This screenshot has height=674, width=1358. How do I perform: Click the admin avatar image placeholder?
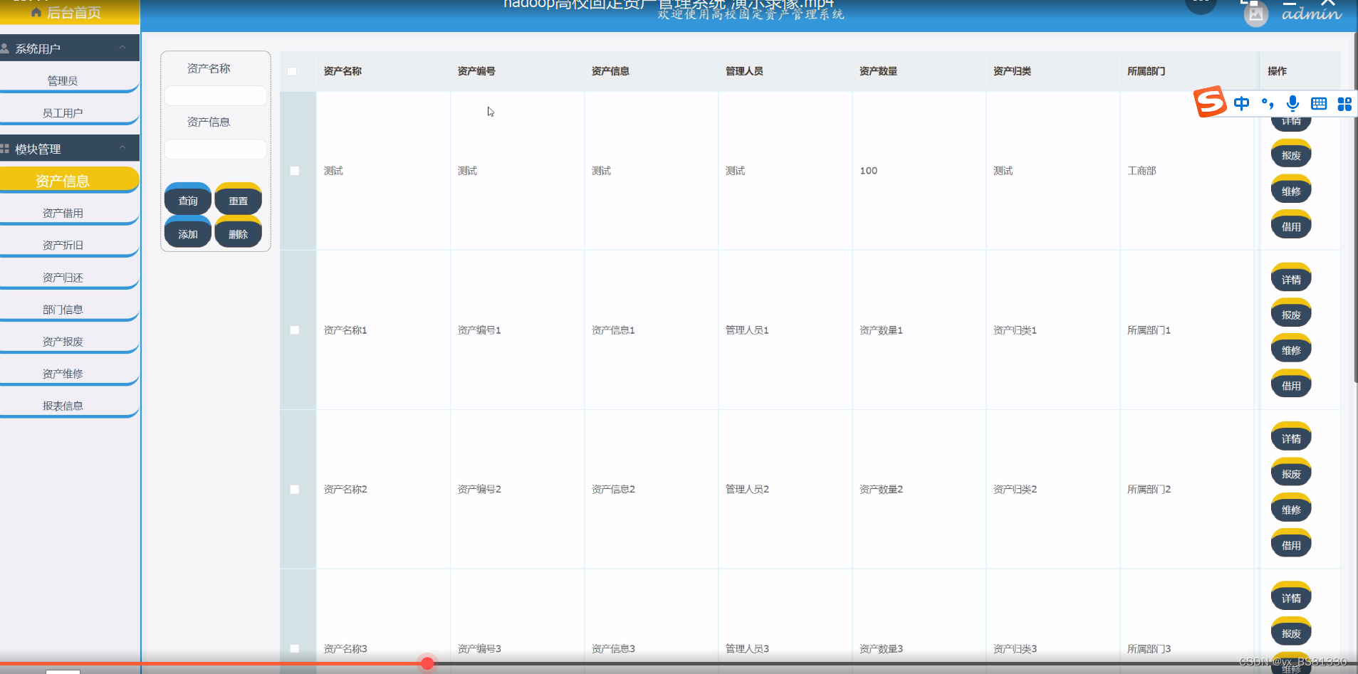[x=1255, y=14]
